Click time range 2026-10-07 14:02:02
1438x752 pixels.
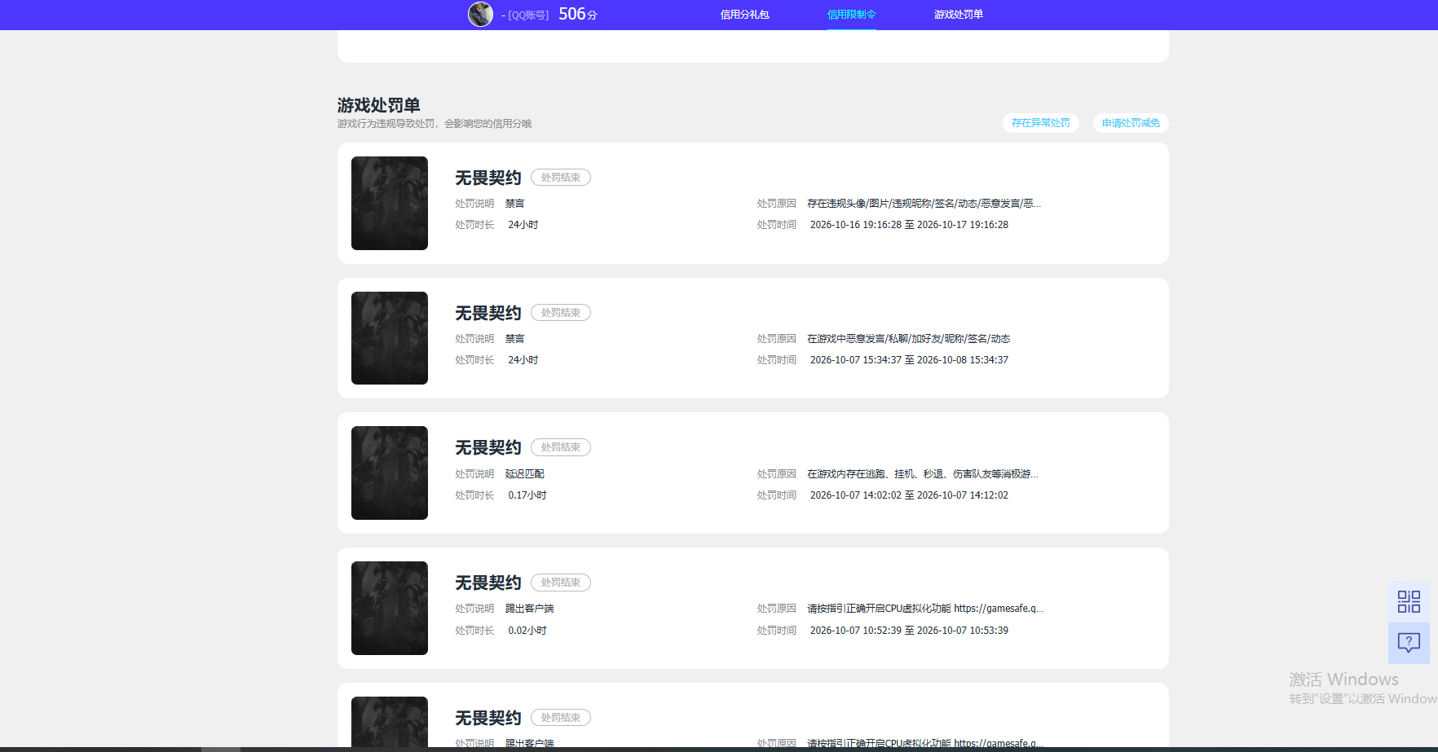pyautogui.click(x=909, y=495)
